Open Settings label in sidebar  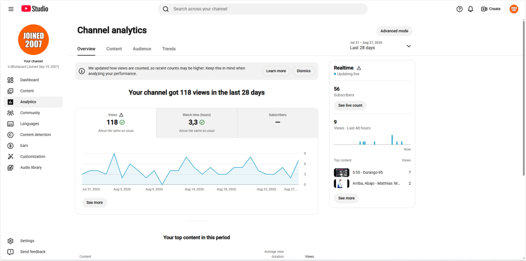pyautogui.click(x=27, y=241)
